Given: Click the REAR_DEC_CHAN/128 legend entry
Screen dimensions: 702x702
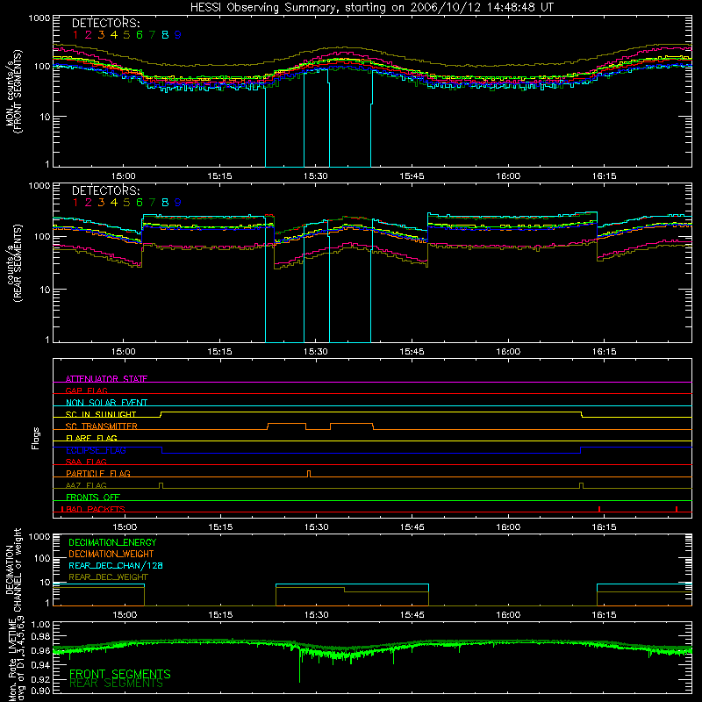Looking at the screenshot, I should pos(116,566).
